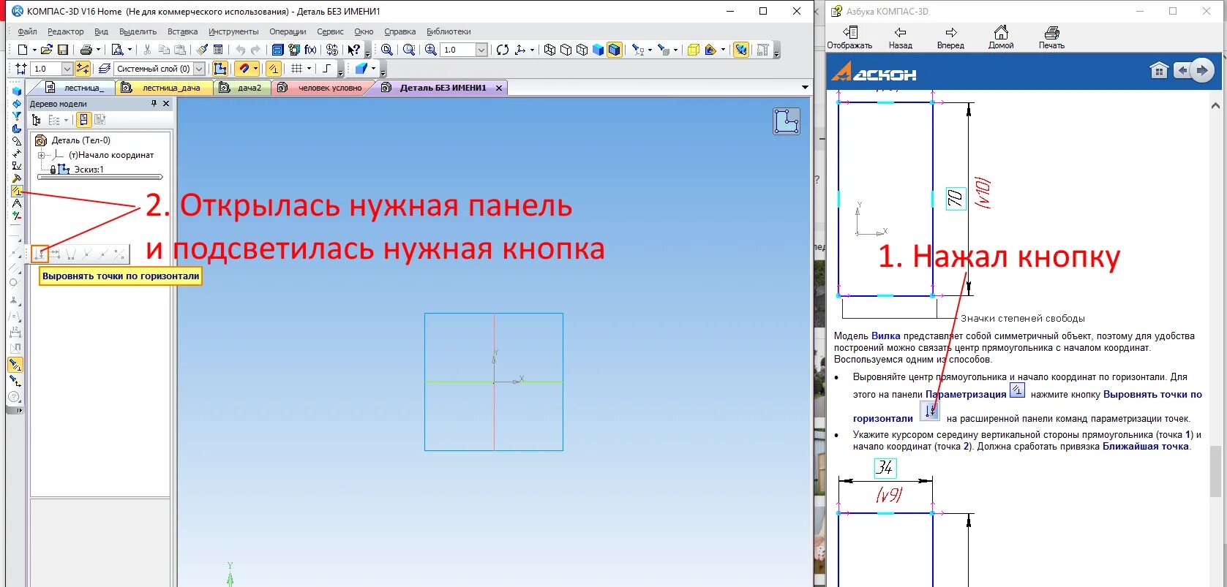Open the Variables f(x) panel

310,50
